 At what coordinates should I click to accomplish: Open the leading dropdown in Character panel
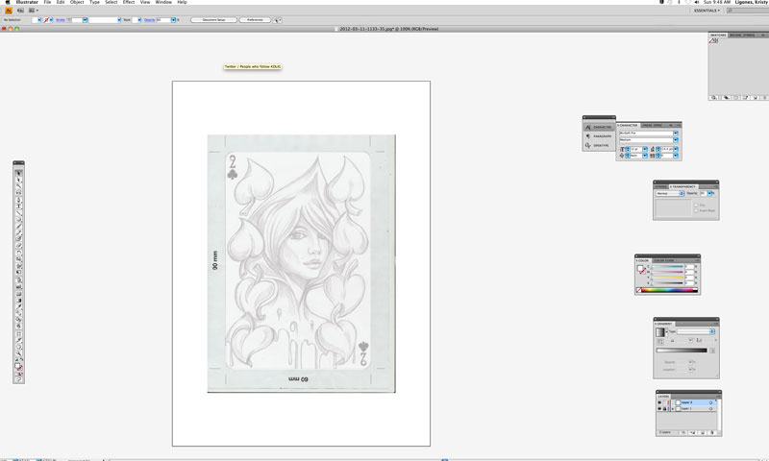pyautogui.click(x=676, y=149)
